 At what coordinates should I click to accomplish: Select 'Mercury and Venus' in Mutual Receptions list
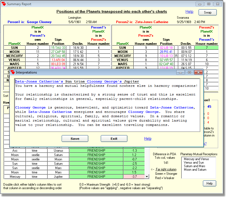click(195, 159)
